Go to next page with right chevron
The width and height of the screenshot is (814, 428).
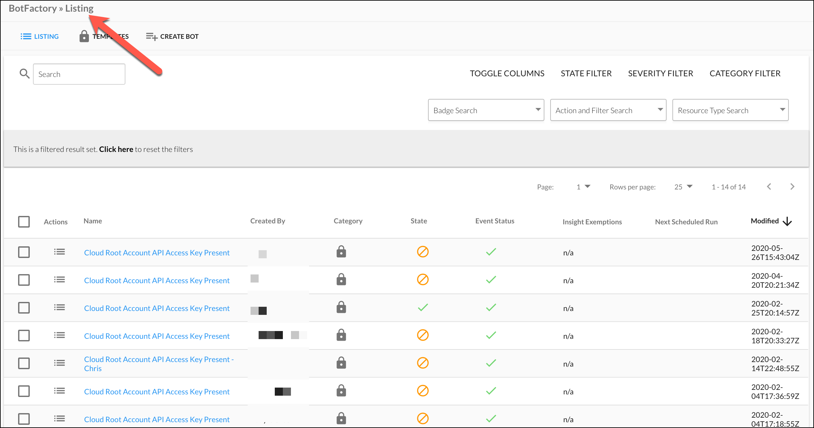[x=792, y=187]
